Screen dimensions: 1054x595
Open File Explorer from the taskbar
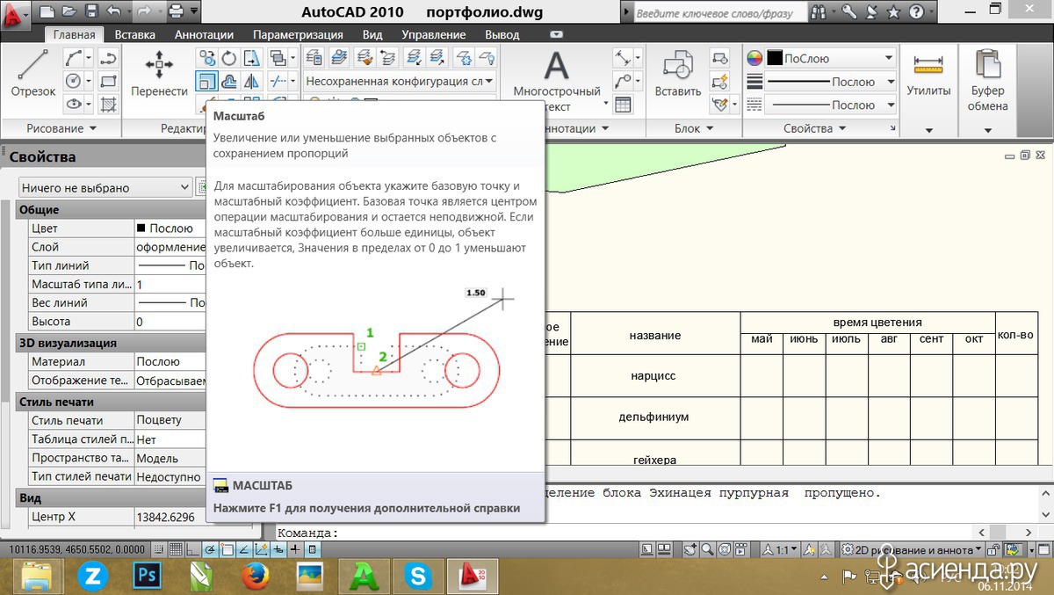pyautogui.click(x=37, y=576)
